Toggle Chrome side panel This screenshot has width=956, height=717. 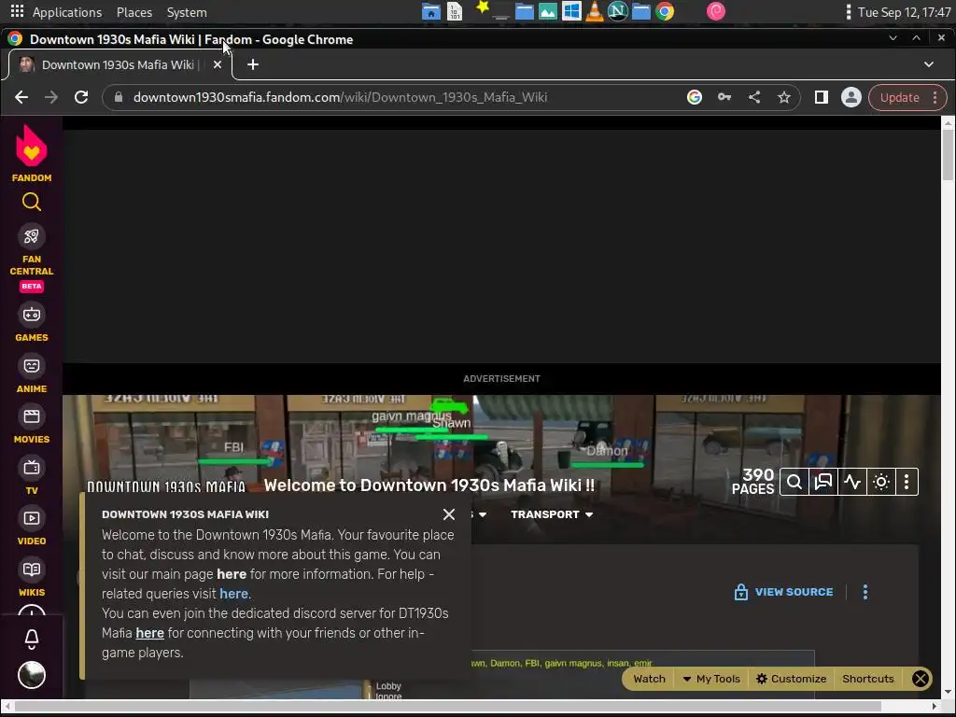click(x=822, y=97)
